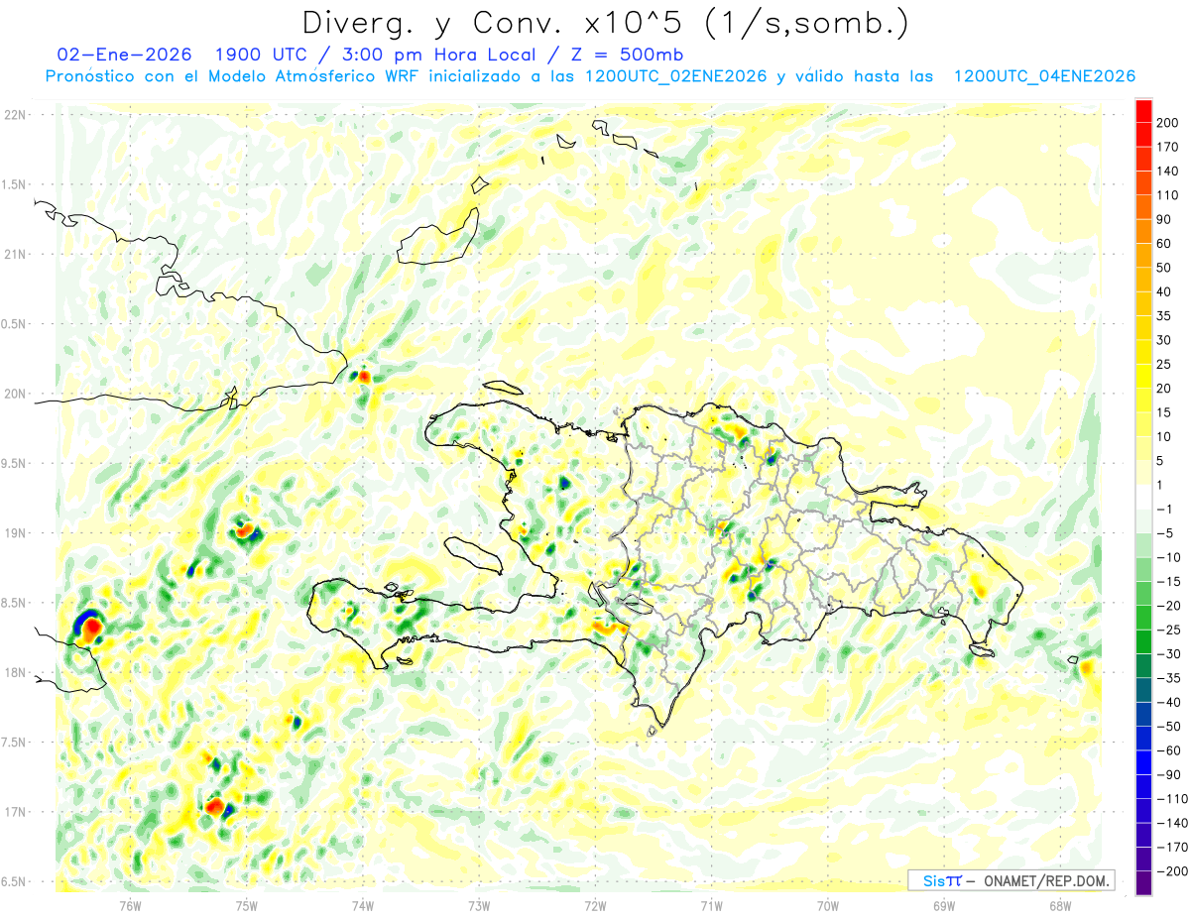
Task: Click the latitude label '22N'
Action: click(15, 115)
